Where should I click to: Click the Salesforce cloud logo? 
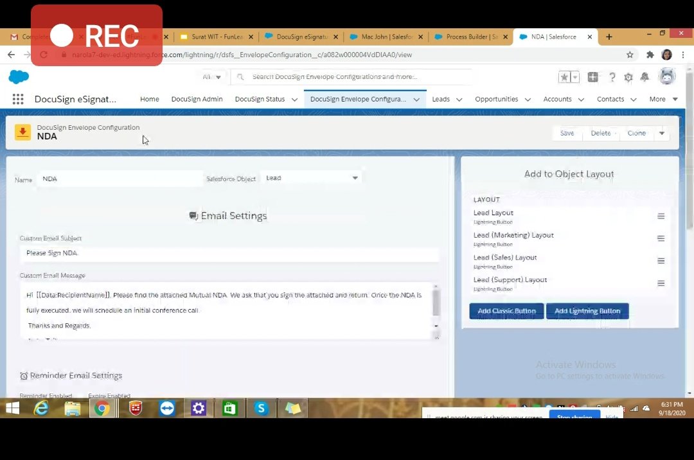19,77
